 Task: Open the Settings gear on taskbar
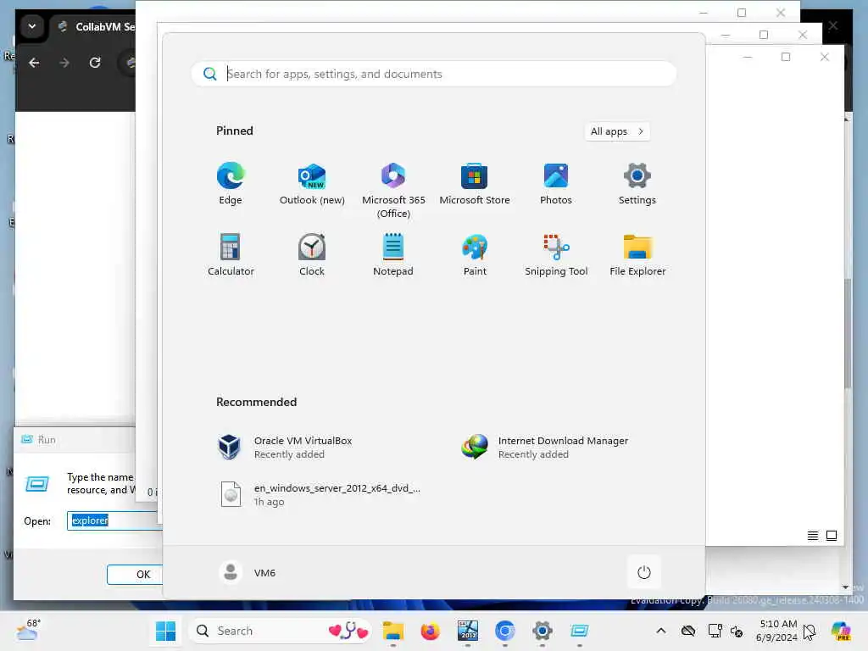pyautogui.click(x=542, y=631)
